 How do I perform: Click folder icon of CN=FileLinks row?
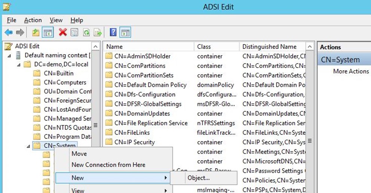point(109,133)
